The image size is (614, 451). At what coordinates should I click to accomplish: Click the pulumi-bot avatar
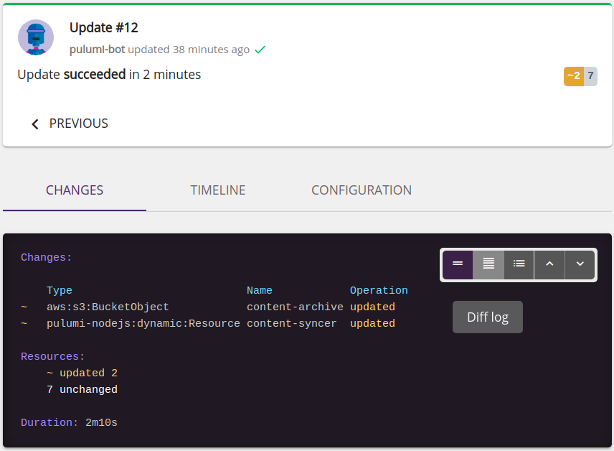[36, 37]
